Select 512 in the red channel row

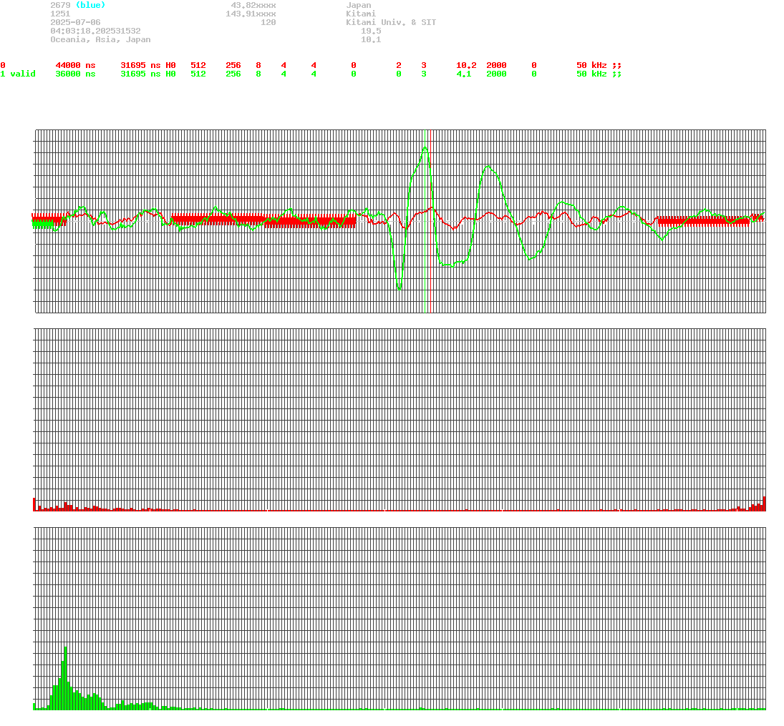coord(198,65)
